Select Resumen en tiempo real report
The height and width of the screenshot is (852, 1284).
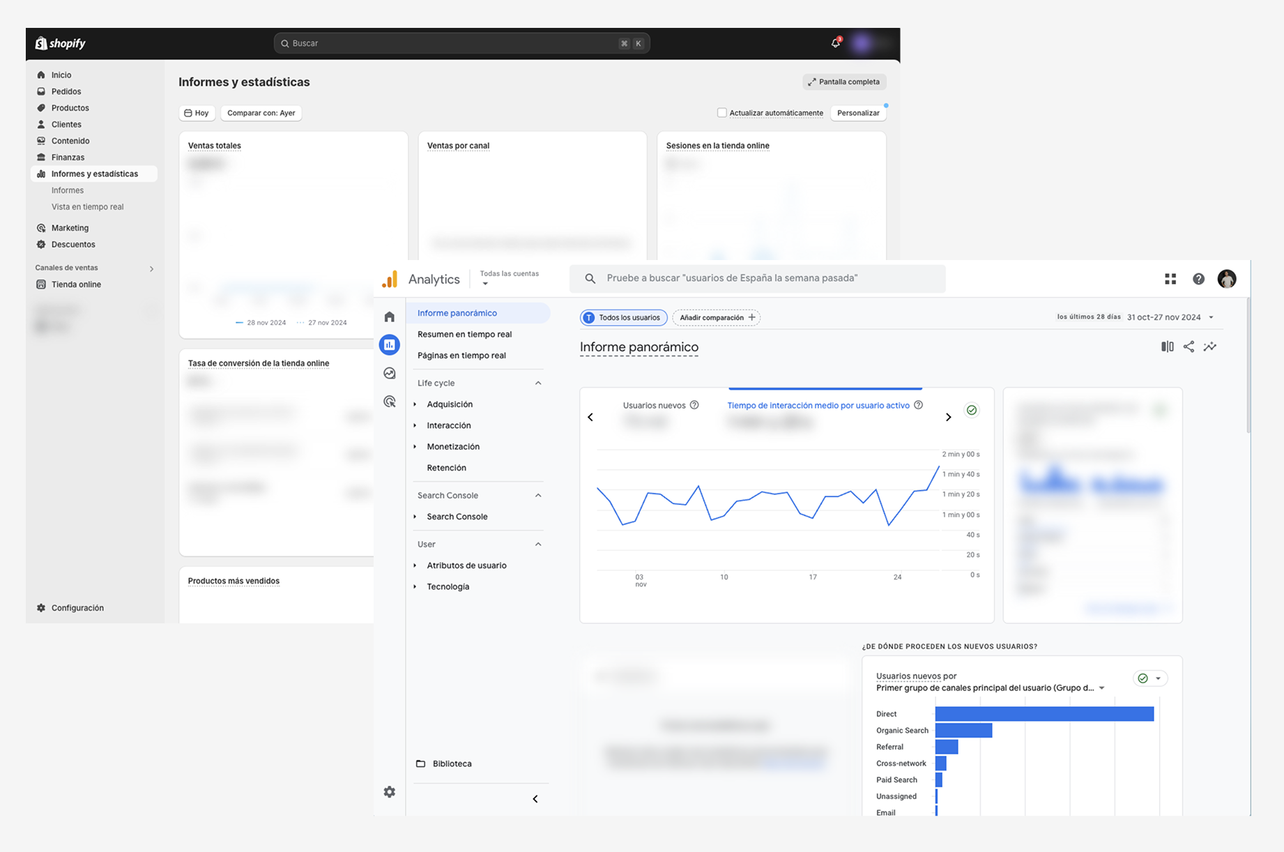[x=464, y=334]
